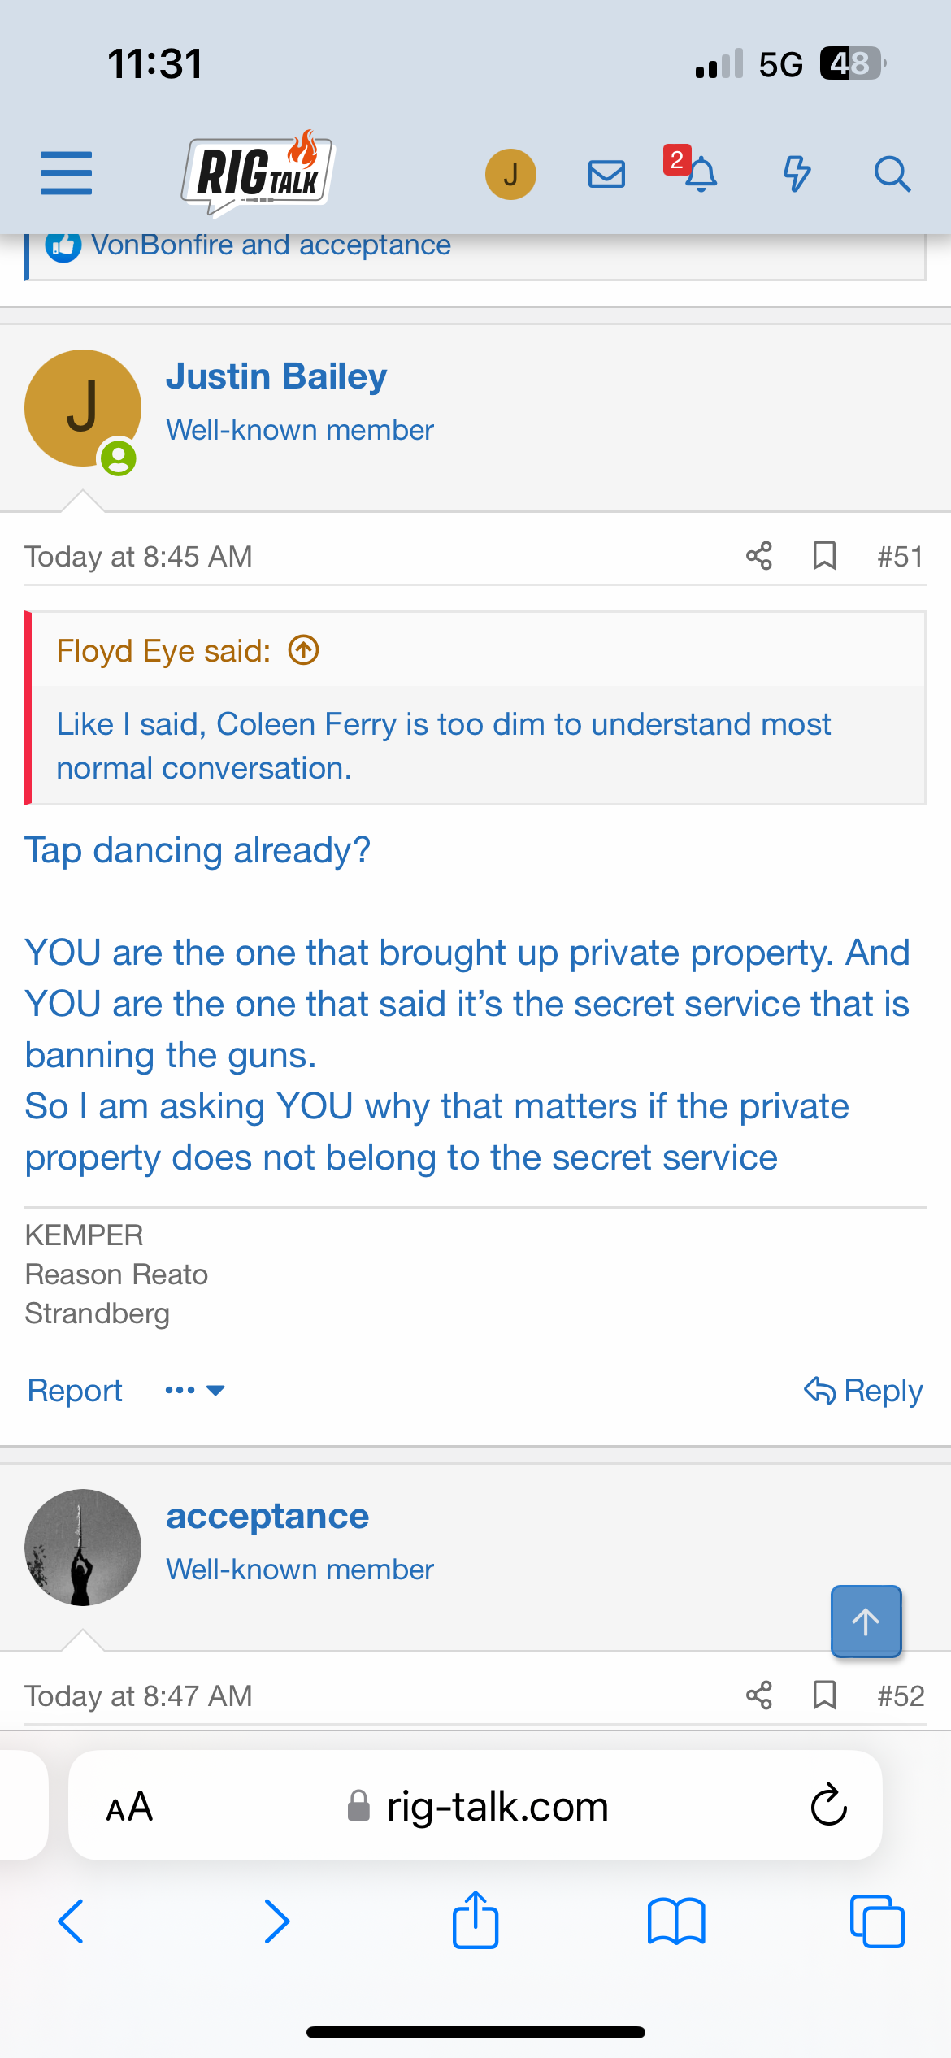This screenshot has height=2058, width=951.
Task: Bookmark post #52
Action: point(824,1696)
